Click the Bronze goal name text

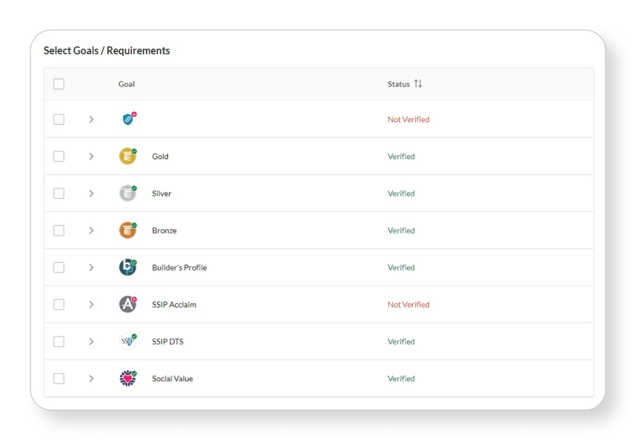coord(164,231)
